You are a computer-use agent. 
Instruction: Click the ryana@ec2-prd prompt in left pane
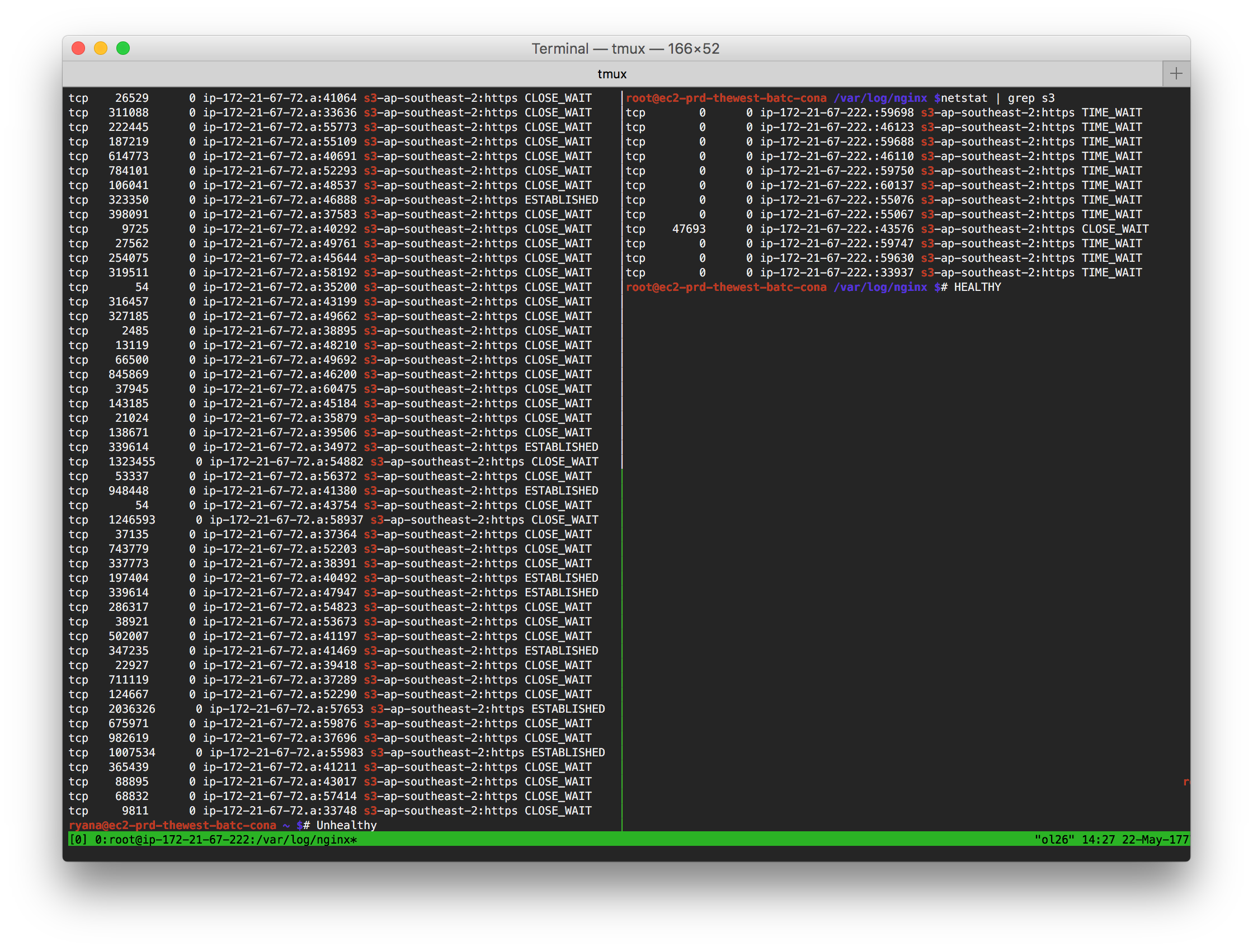pos(172,825)
